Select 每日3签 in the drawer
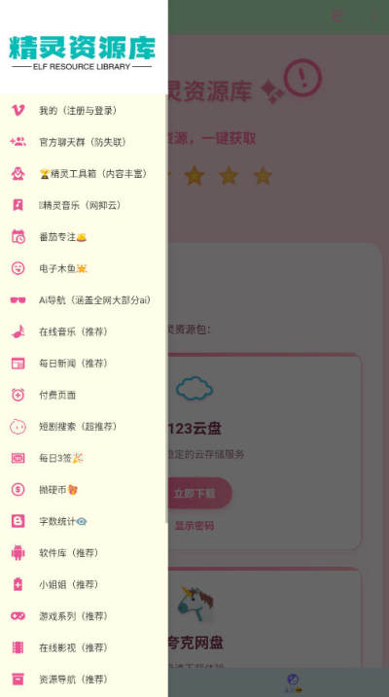Screen dimensions: 389x697 point(84,458)
